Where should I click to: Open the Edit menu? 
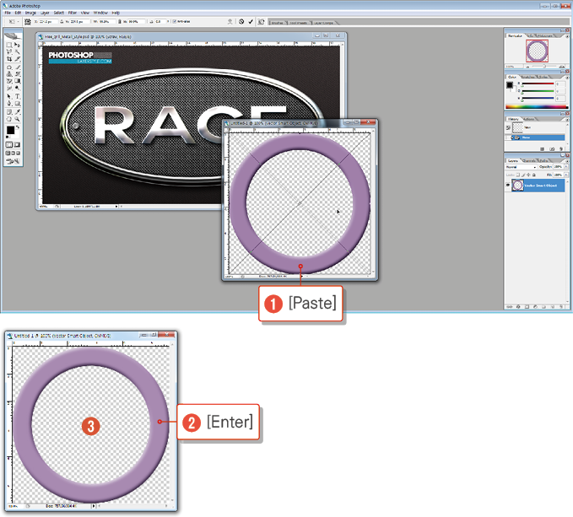coord(18,13)
